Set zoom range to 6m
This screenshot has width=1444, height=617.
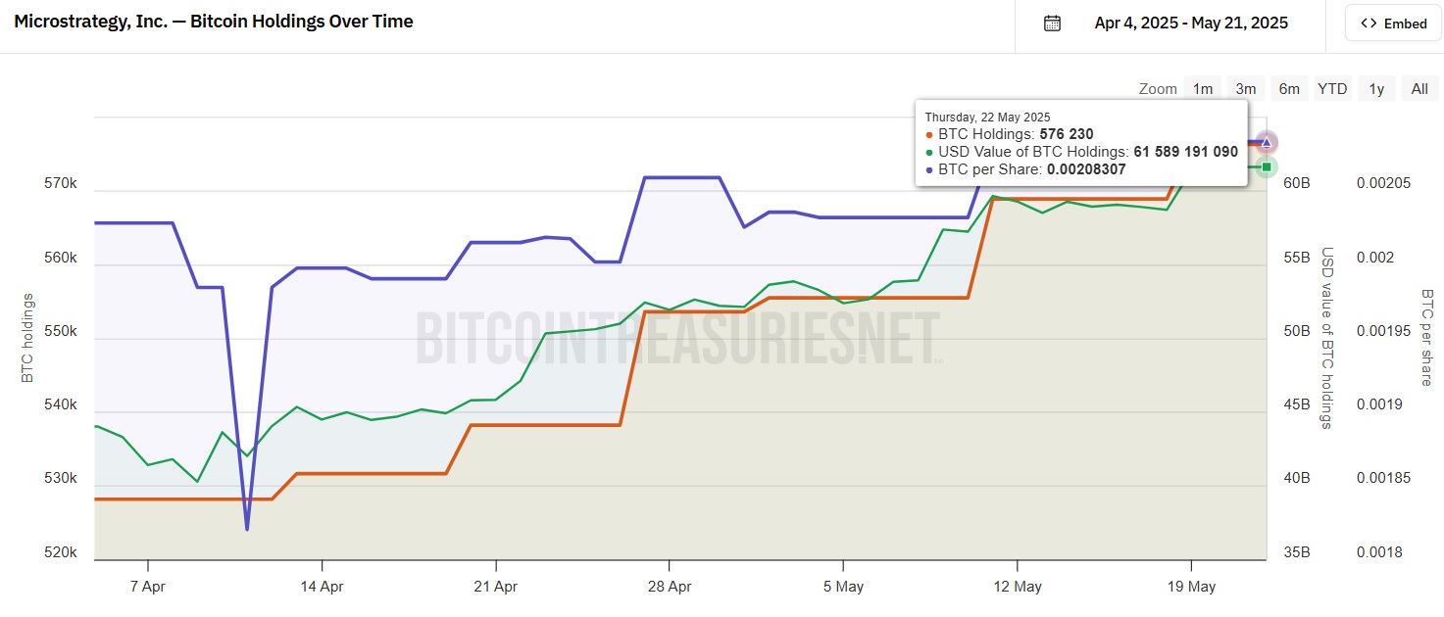[x=1289, y=89]
